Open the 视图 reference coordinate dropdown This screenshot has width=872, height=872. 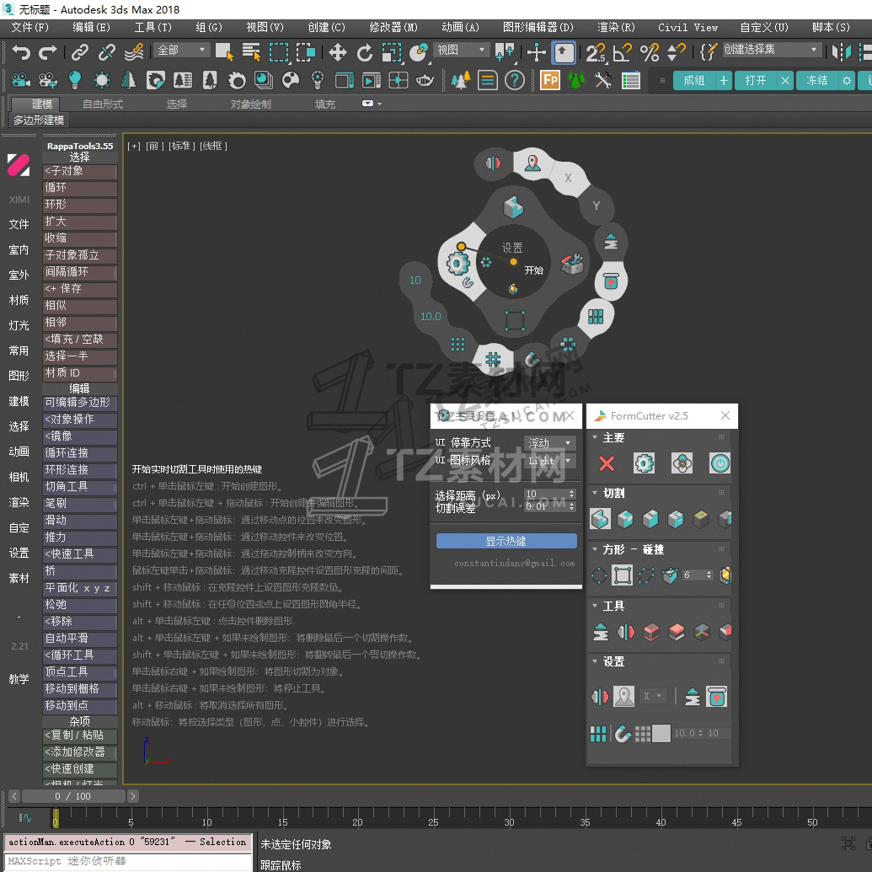461,50
